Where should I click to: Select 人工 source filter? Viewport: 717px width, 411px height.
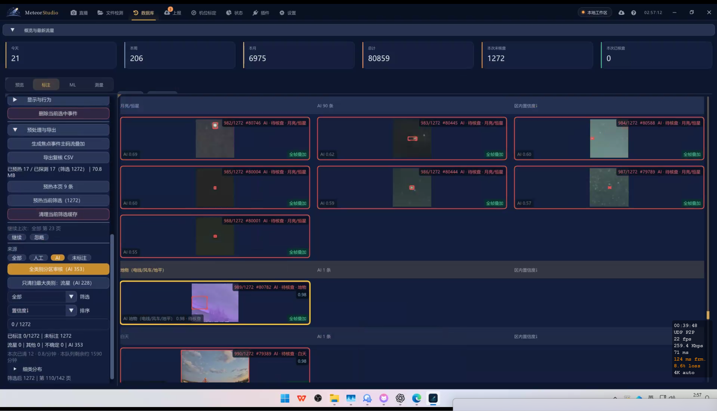tap(38, 258)
